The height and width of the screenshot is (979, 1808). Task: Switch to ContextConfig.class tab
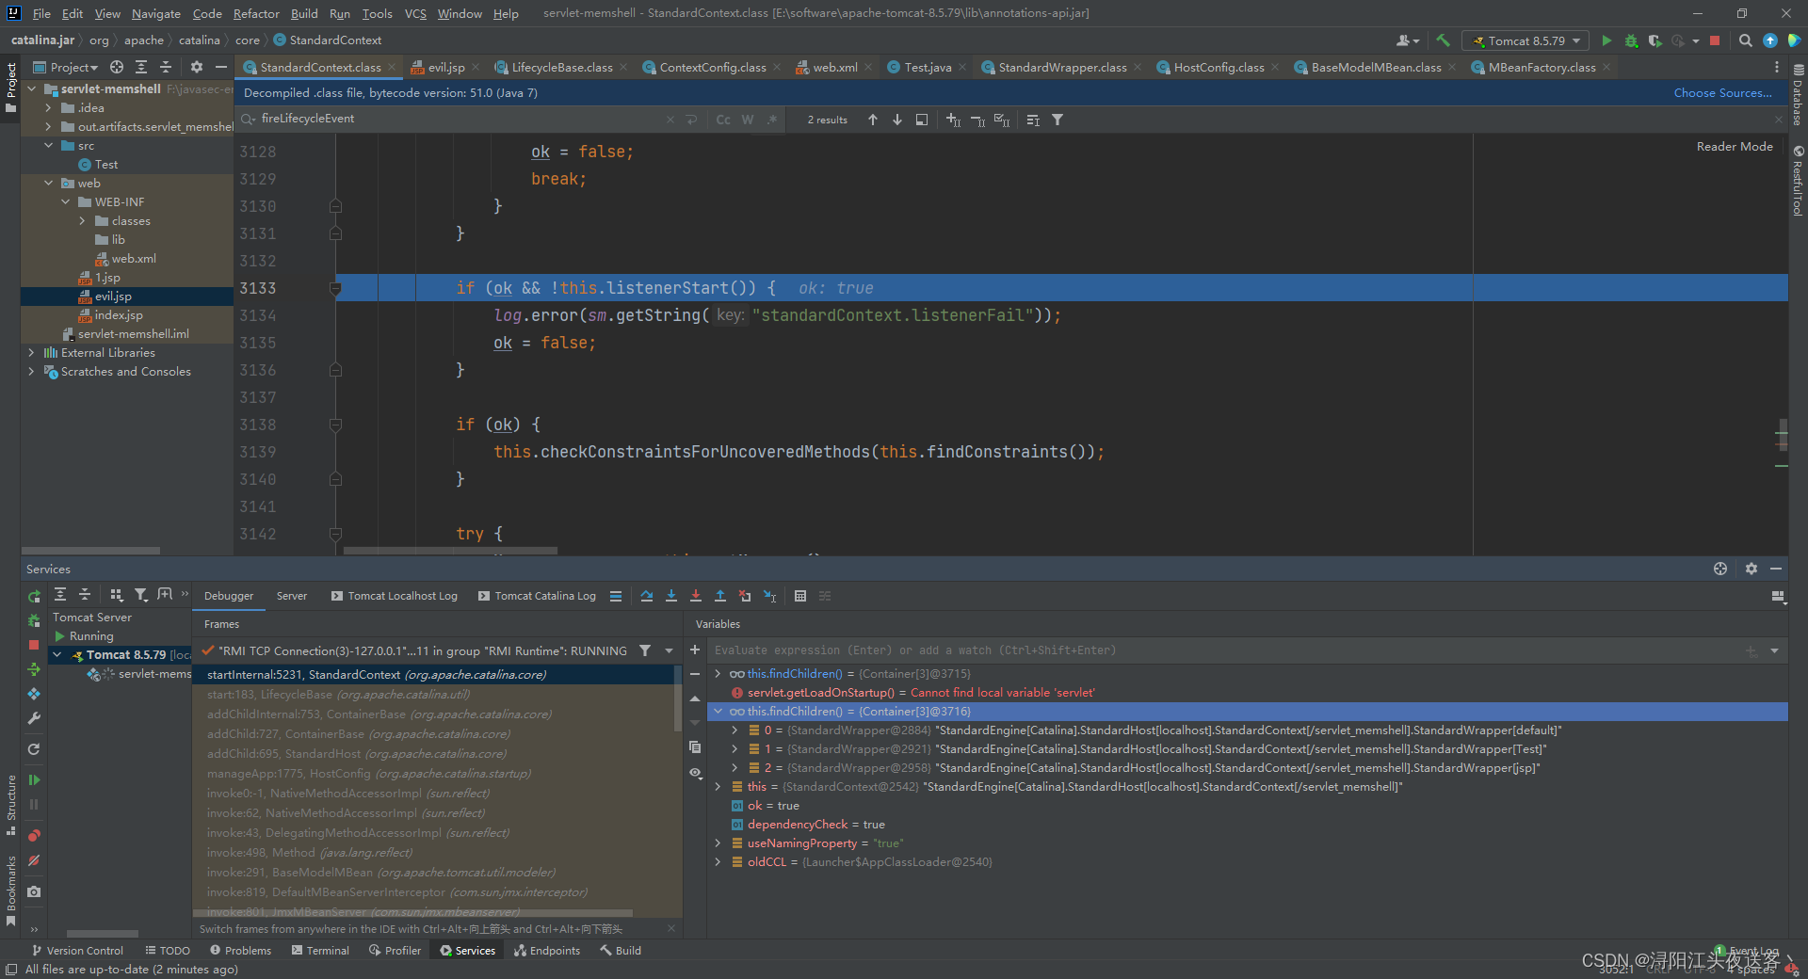click(x=712, y=67)
